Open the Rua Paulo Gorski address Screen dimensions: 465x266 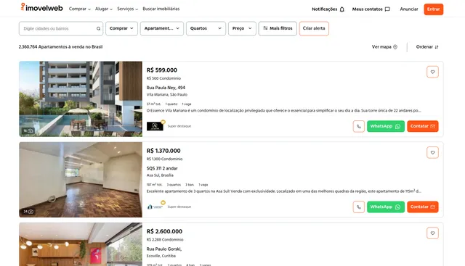[x=164, y=249]
